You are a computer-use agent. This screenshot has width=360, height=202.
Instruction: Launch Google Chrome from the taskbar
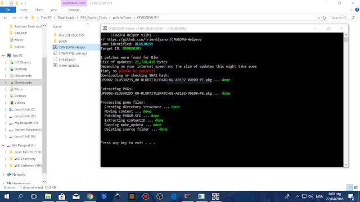pyautogui.click(x=90, y=196)
